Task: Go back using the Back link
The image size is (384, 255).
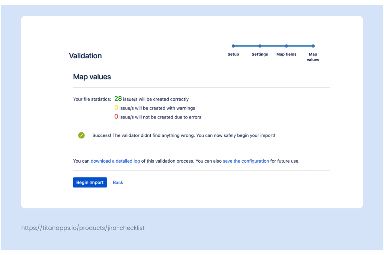Action: (118, 182)
